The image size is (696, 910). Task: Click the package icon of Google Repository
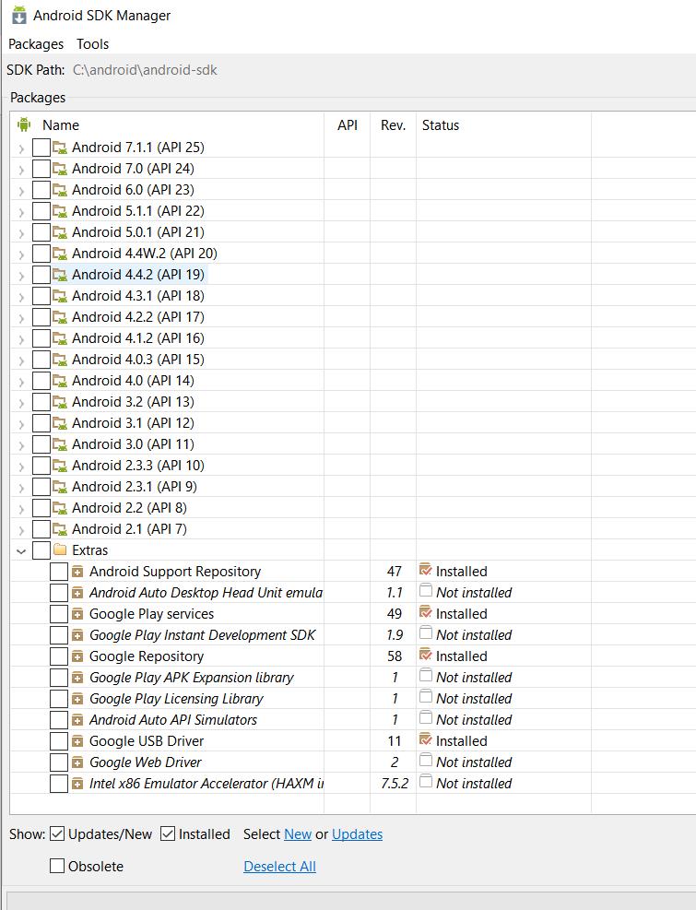pos(77,657)
